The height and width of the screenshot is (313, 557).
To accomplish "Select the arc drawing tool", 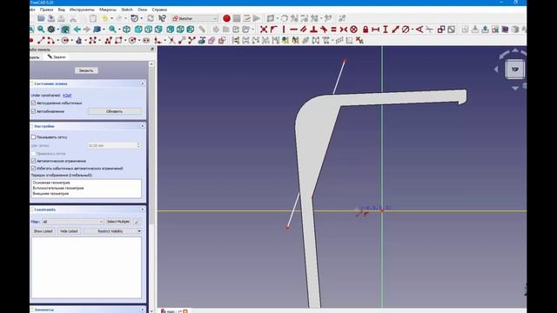I will (50, 41).
